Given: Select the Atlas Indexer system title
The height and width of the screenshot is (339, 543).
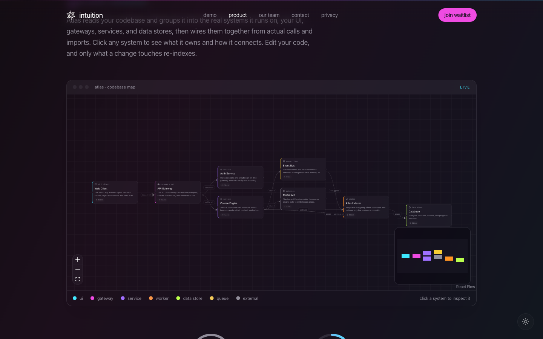Looking at the screenshot, I should click(353, 203).
